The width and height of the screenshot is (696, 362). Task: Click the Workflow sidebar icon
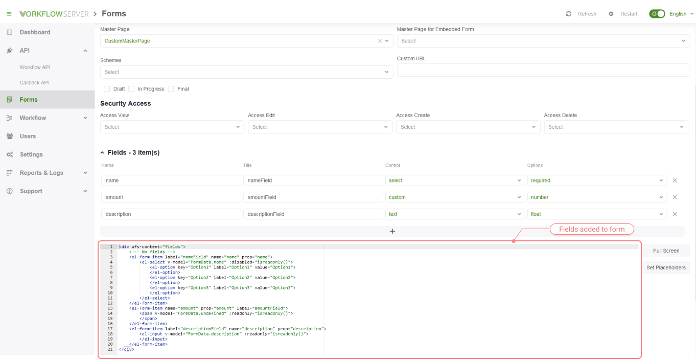(x=9, y=118)
